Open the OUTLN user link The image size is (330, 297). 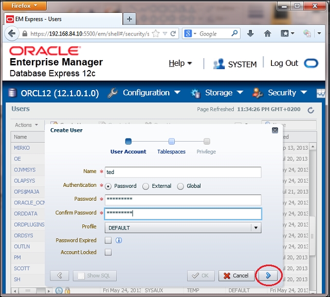[x=22, y=247]
